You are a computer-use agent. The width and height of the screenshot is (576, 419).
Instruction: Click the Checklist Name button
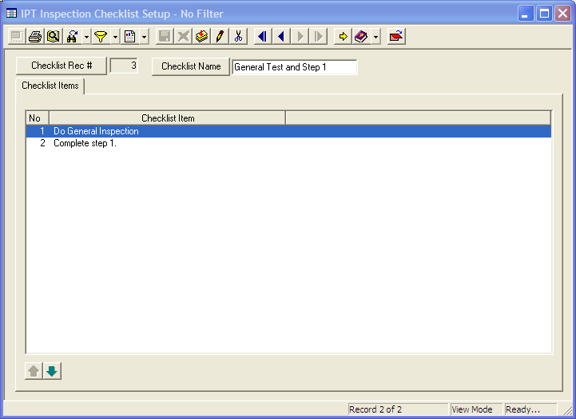point(191,66)
